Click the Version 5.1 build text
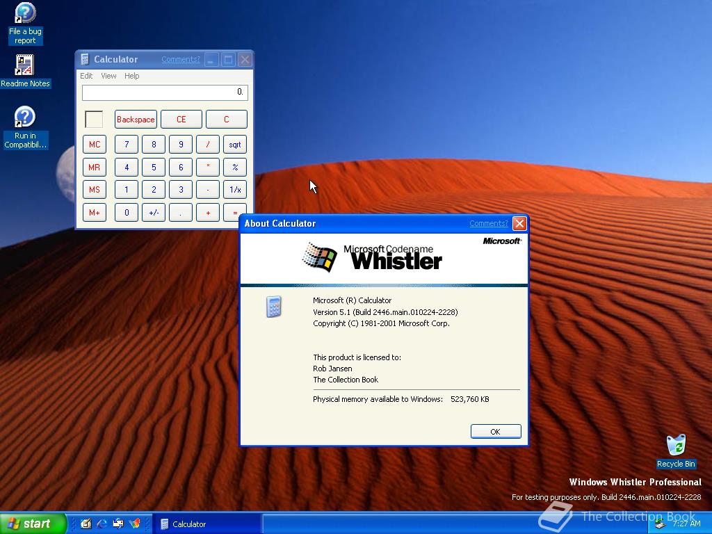This screenshot has height=534, width=712. (385, 312)
